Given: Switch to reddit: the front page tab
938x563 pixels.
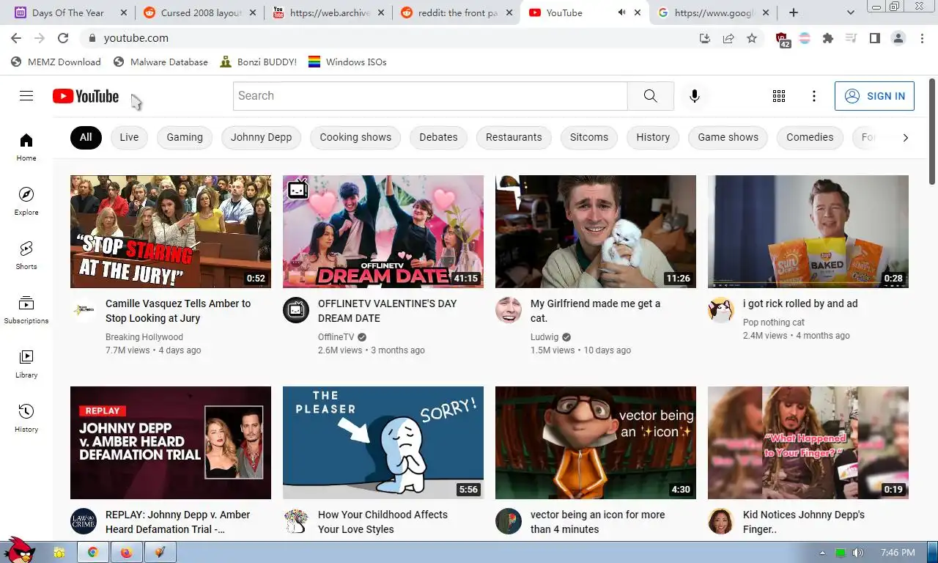Looking at the screenshot, I should (457, 12).
